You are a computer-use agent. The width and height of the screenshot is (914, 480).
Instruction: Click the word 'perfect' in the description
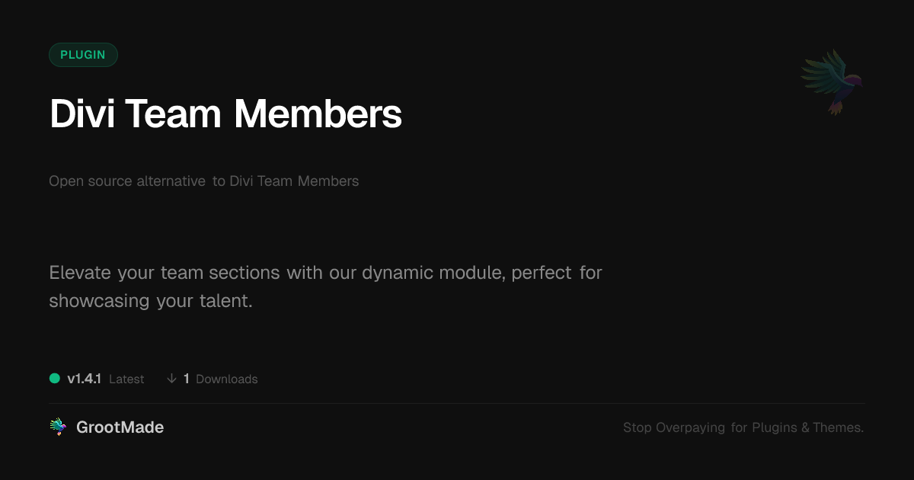[x=542, y=272]
